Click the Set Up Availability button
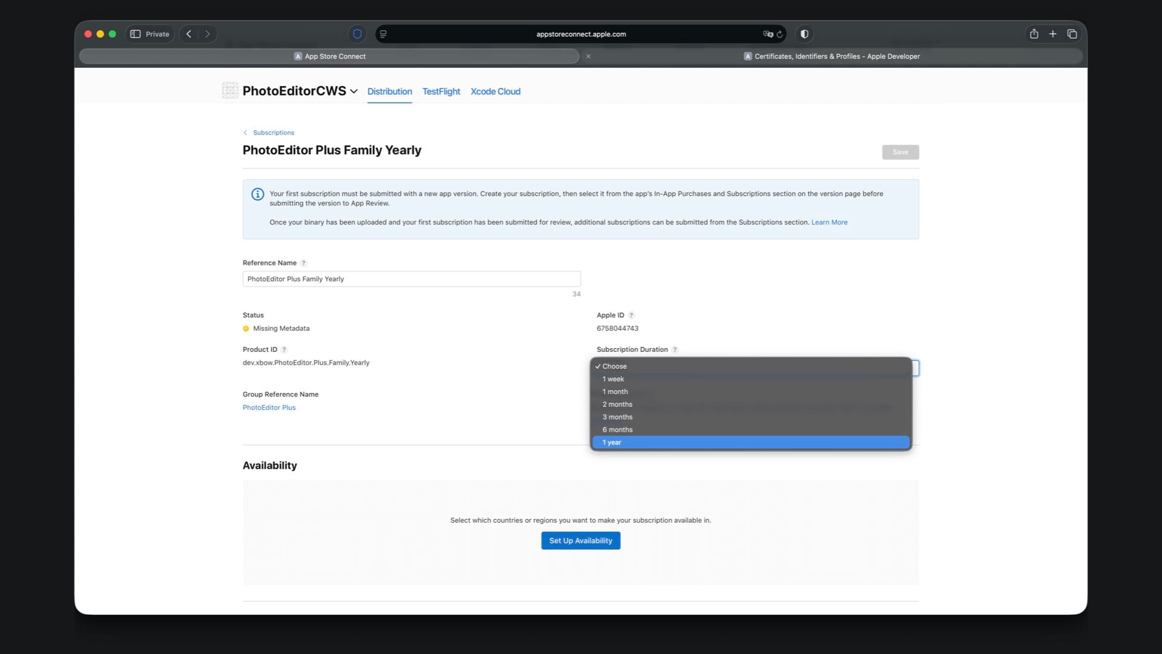Image resolution: width=1162 pixels, height=654 pixels. pos(580,541)
